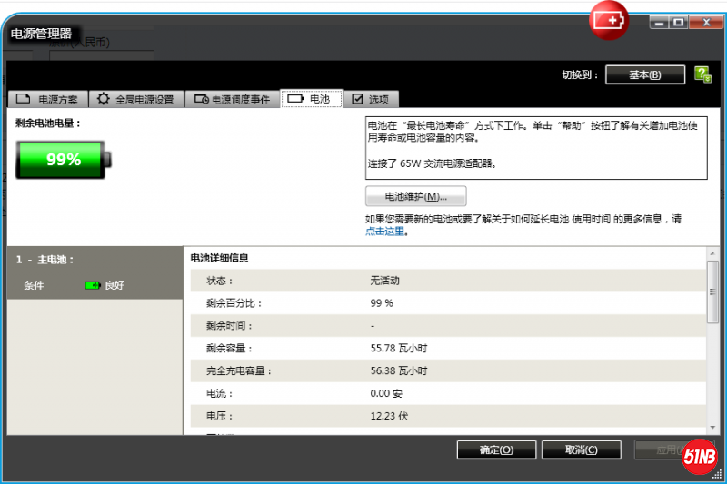This screenshot has width=727, height=484.
Task: Confirm with the 确定(O) button
Action: (497, 449)
